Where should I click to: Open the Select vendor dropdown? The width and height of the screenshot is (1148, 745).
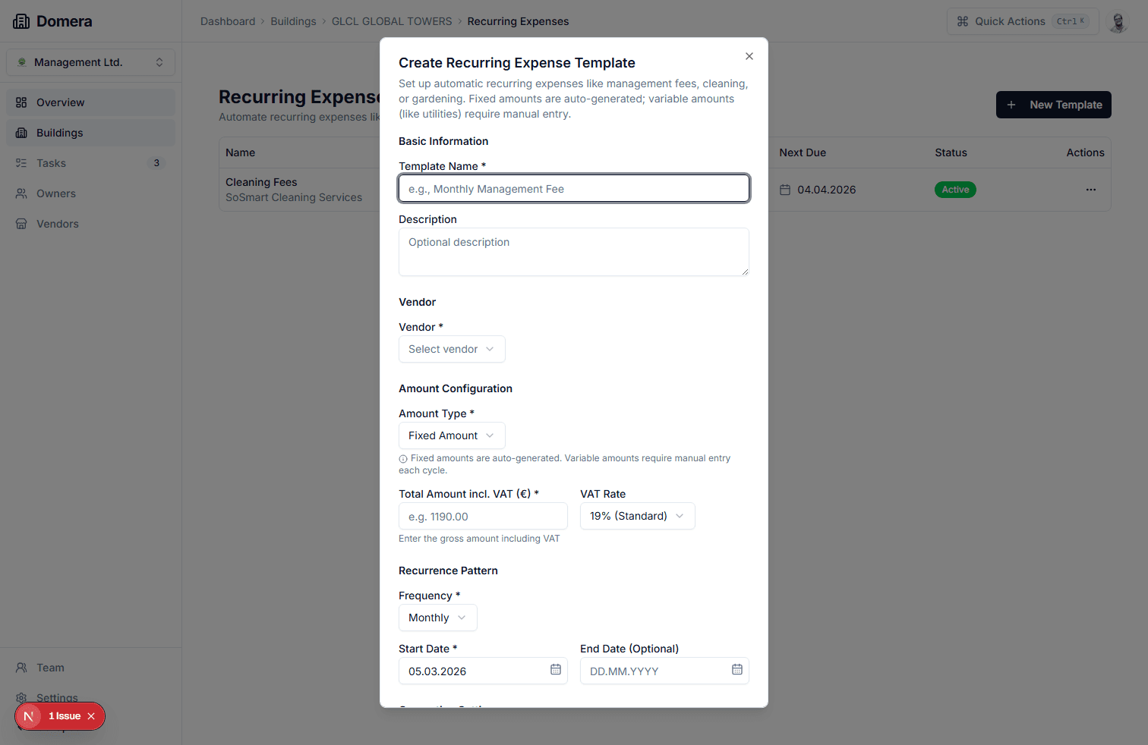[x=452, y=349]
